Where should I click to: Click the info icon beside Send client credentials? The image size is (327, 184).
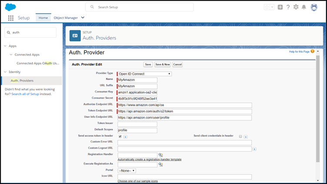point(246,137)
